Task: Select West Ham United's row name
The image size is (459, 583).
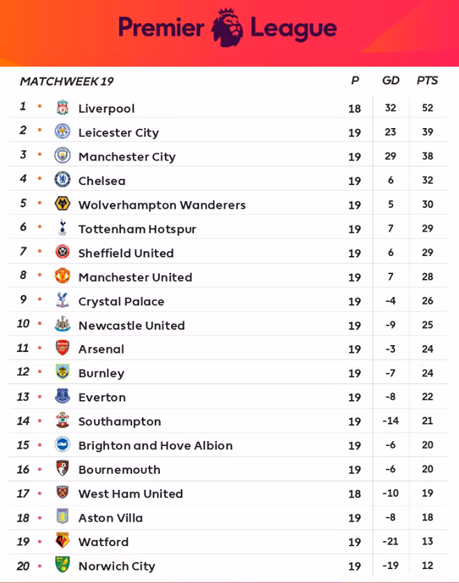Action: (131, 494)
